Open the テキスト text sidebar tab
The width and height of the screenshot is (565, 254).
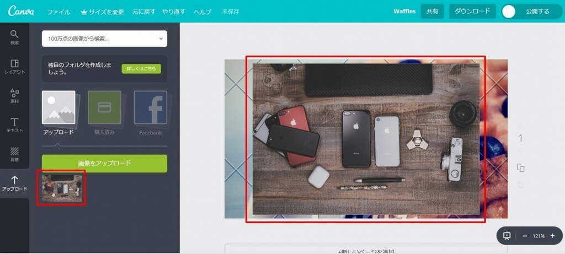tap(14, 125)
